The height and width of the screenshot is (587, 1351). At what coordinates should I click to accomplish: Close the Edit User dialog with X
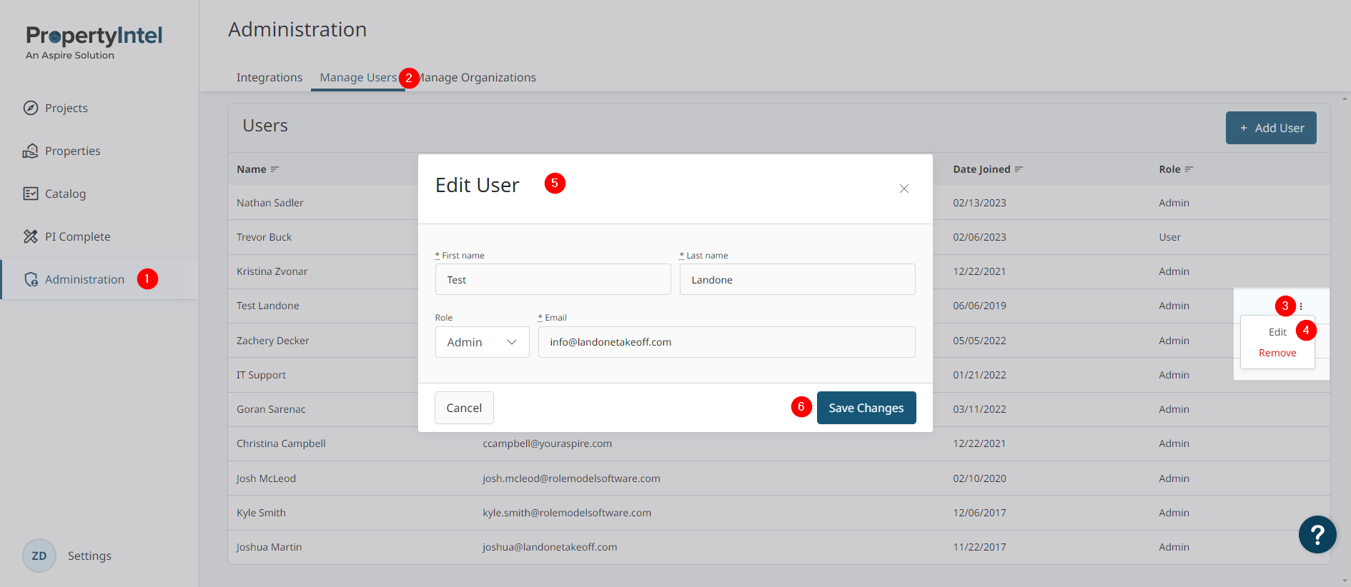coord(904,189)
